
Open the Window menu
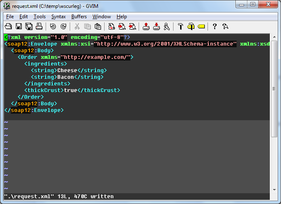102,17
